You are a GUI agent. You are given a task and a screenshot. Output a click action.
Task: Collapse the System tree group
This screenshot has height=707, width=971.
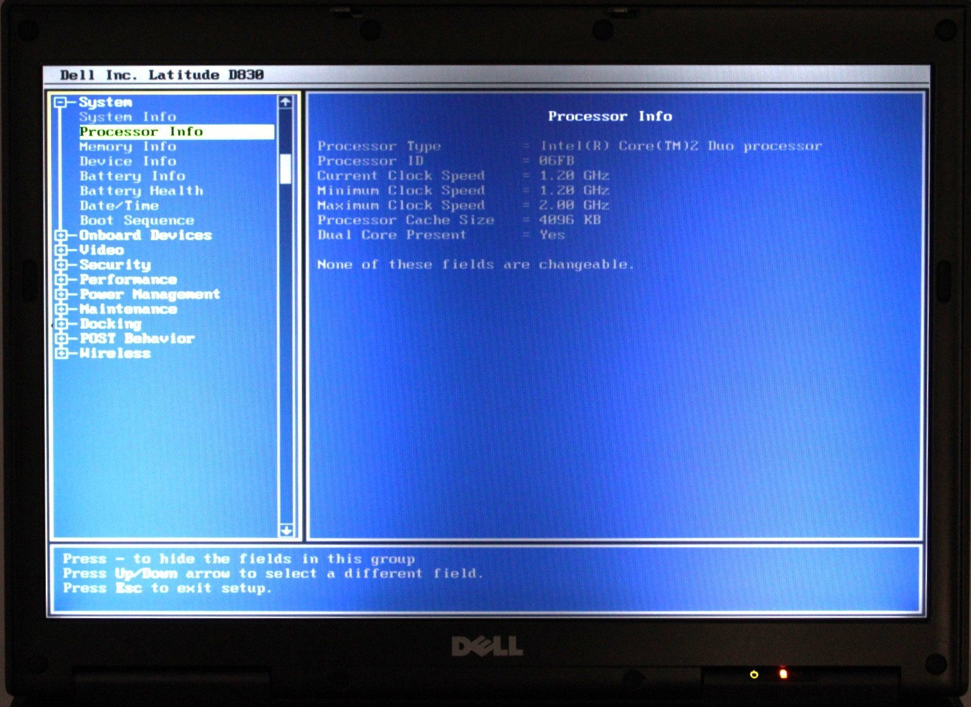60,102
